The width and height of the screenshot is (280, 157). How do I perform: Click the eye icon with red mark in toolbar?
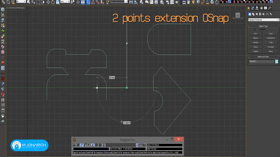(212, 2)
